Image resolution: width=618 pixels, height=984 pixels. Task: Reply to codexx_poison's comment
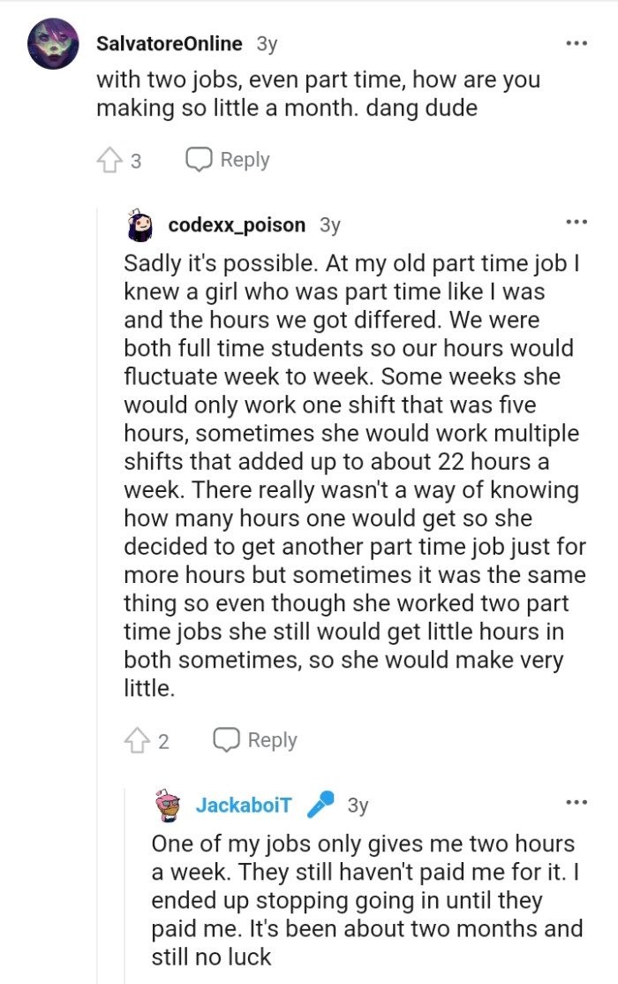click(x=270, y=739)
